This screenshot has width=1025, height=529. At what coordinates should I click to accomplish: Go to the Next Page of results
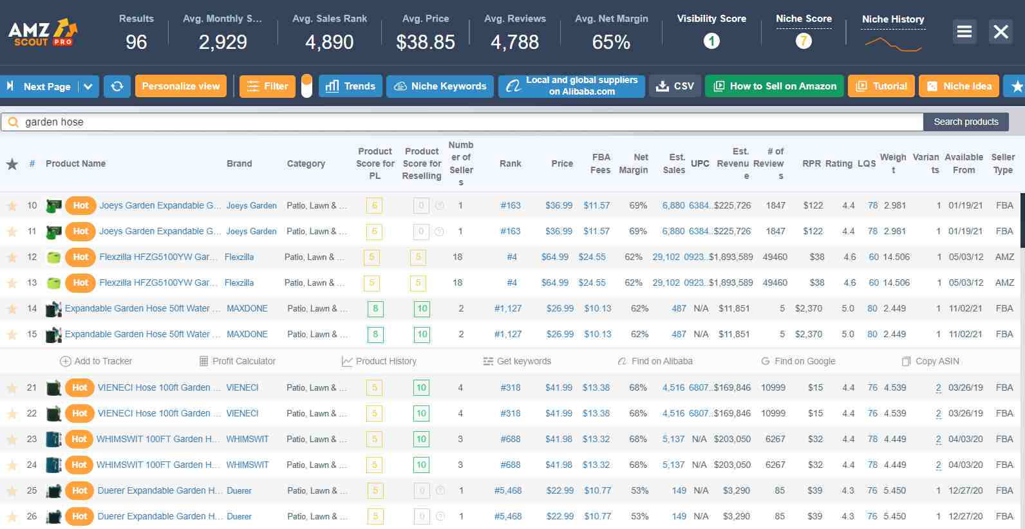pyautogui.click(x=40, y=86)
